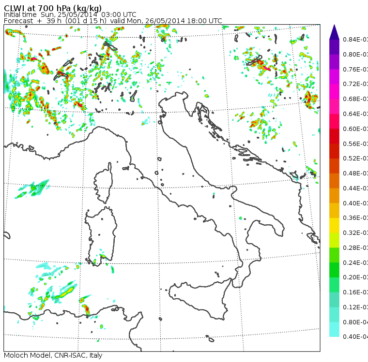Click the 'Forecast + 39 h' valid-time line
Screen dimensions: 368x362
(113, 21)
